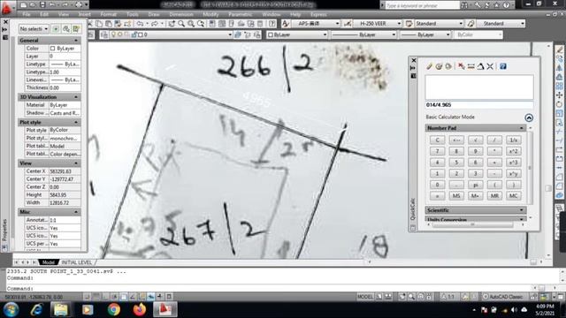Paste value to command line in QuickCalc
This screenshot has height=318, width=566.
tap(448, 66)
